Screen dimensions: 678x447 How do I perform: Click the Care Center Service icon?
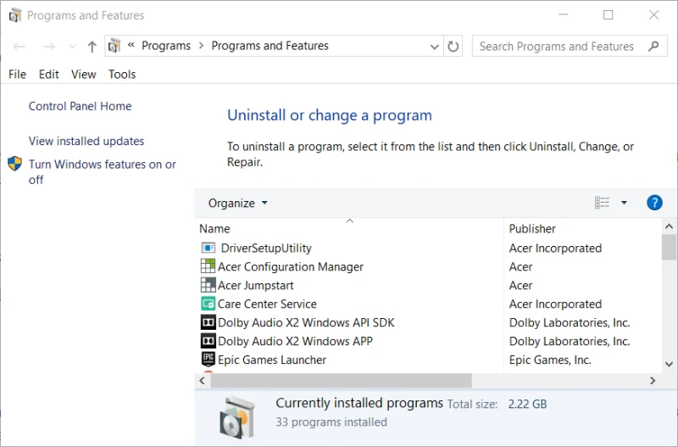point(208,304)
